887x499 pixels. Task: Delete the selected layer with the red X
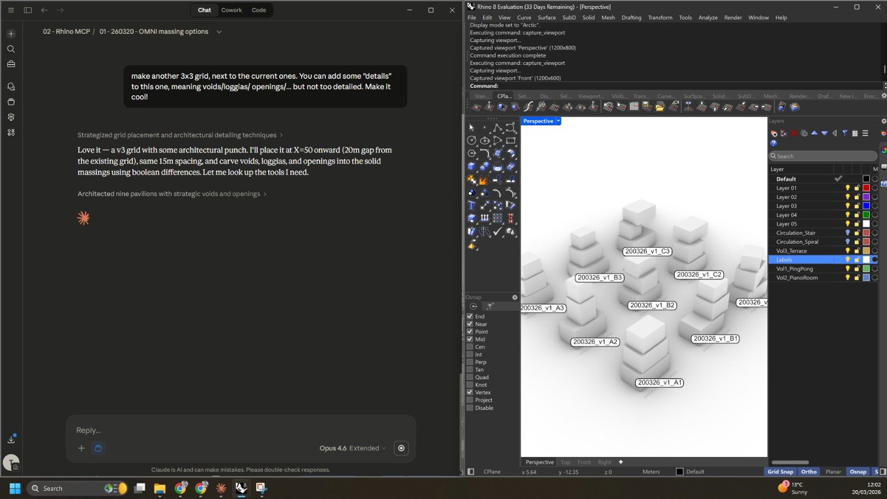pos(793,133)
